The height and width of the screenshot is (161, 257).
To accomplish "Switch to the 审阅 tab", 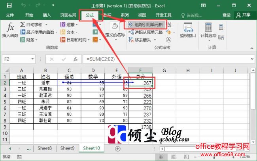I will 125,15.
